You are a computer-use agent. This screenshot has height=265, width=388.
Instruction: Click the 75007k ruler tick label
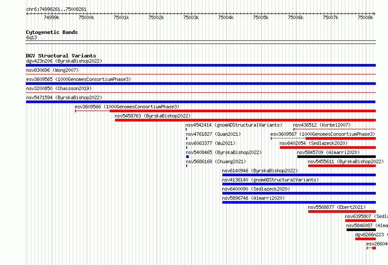[x=330, y=17]
